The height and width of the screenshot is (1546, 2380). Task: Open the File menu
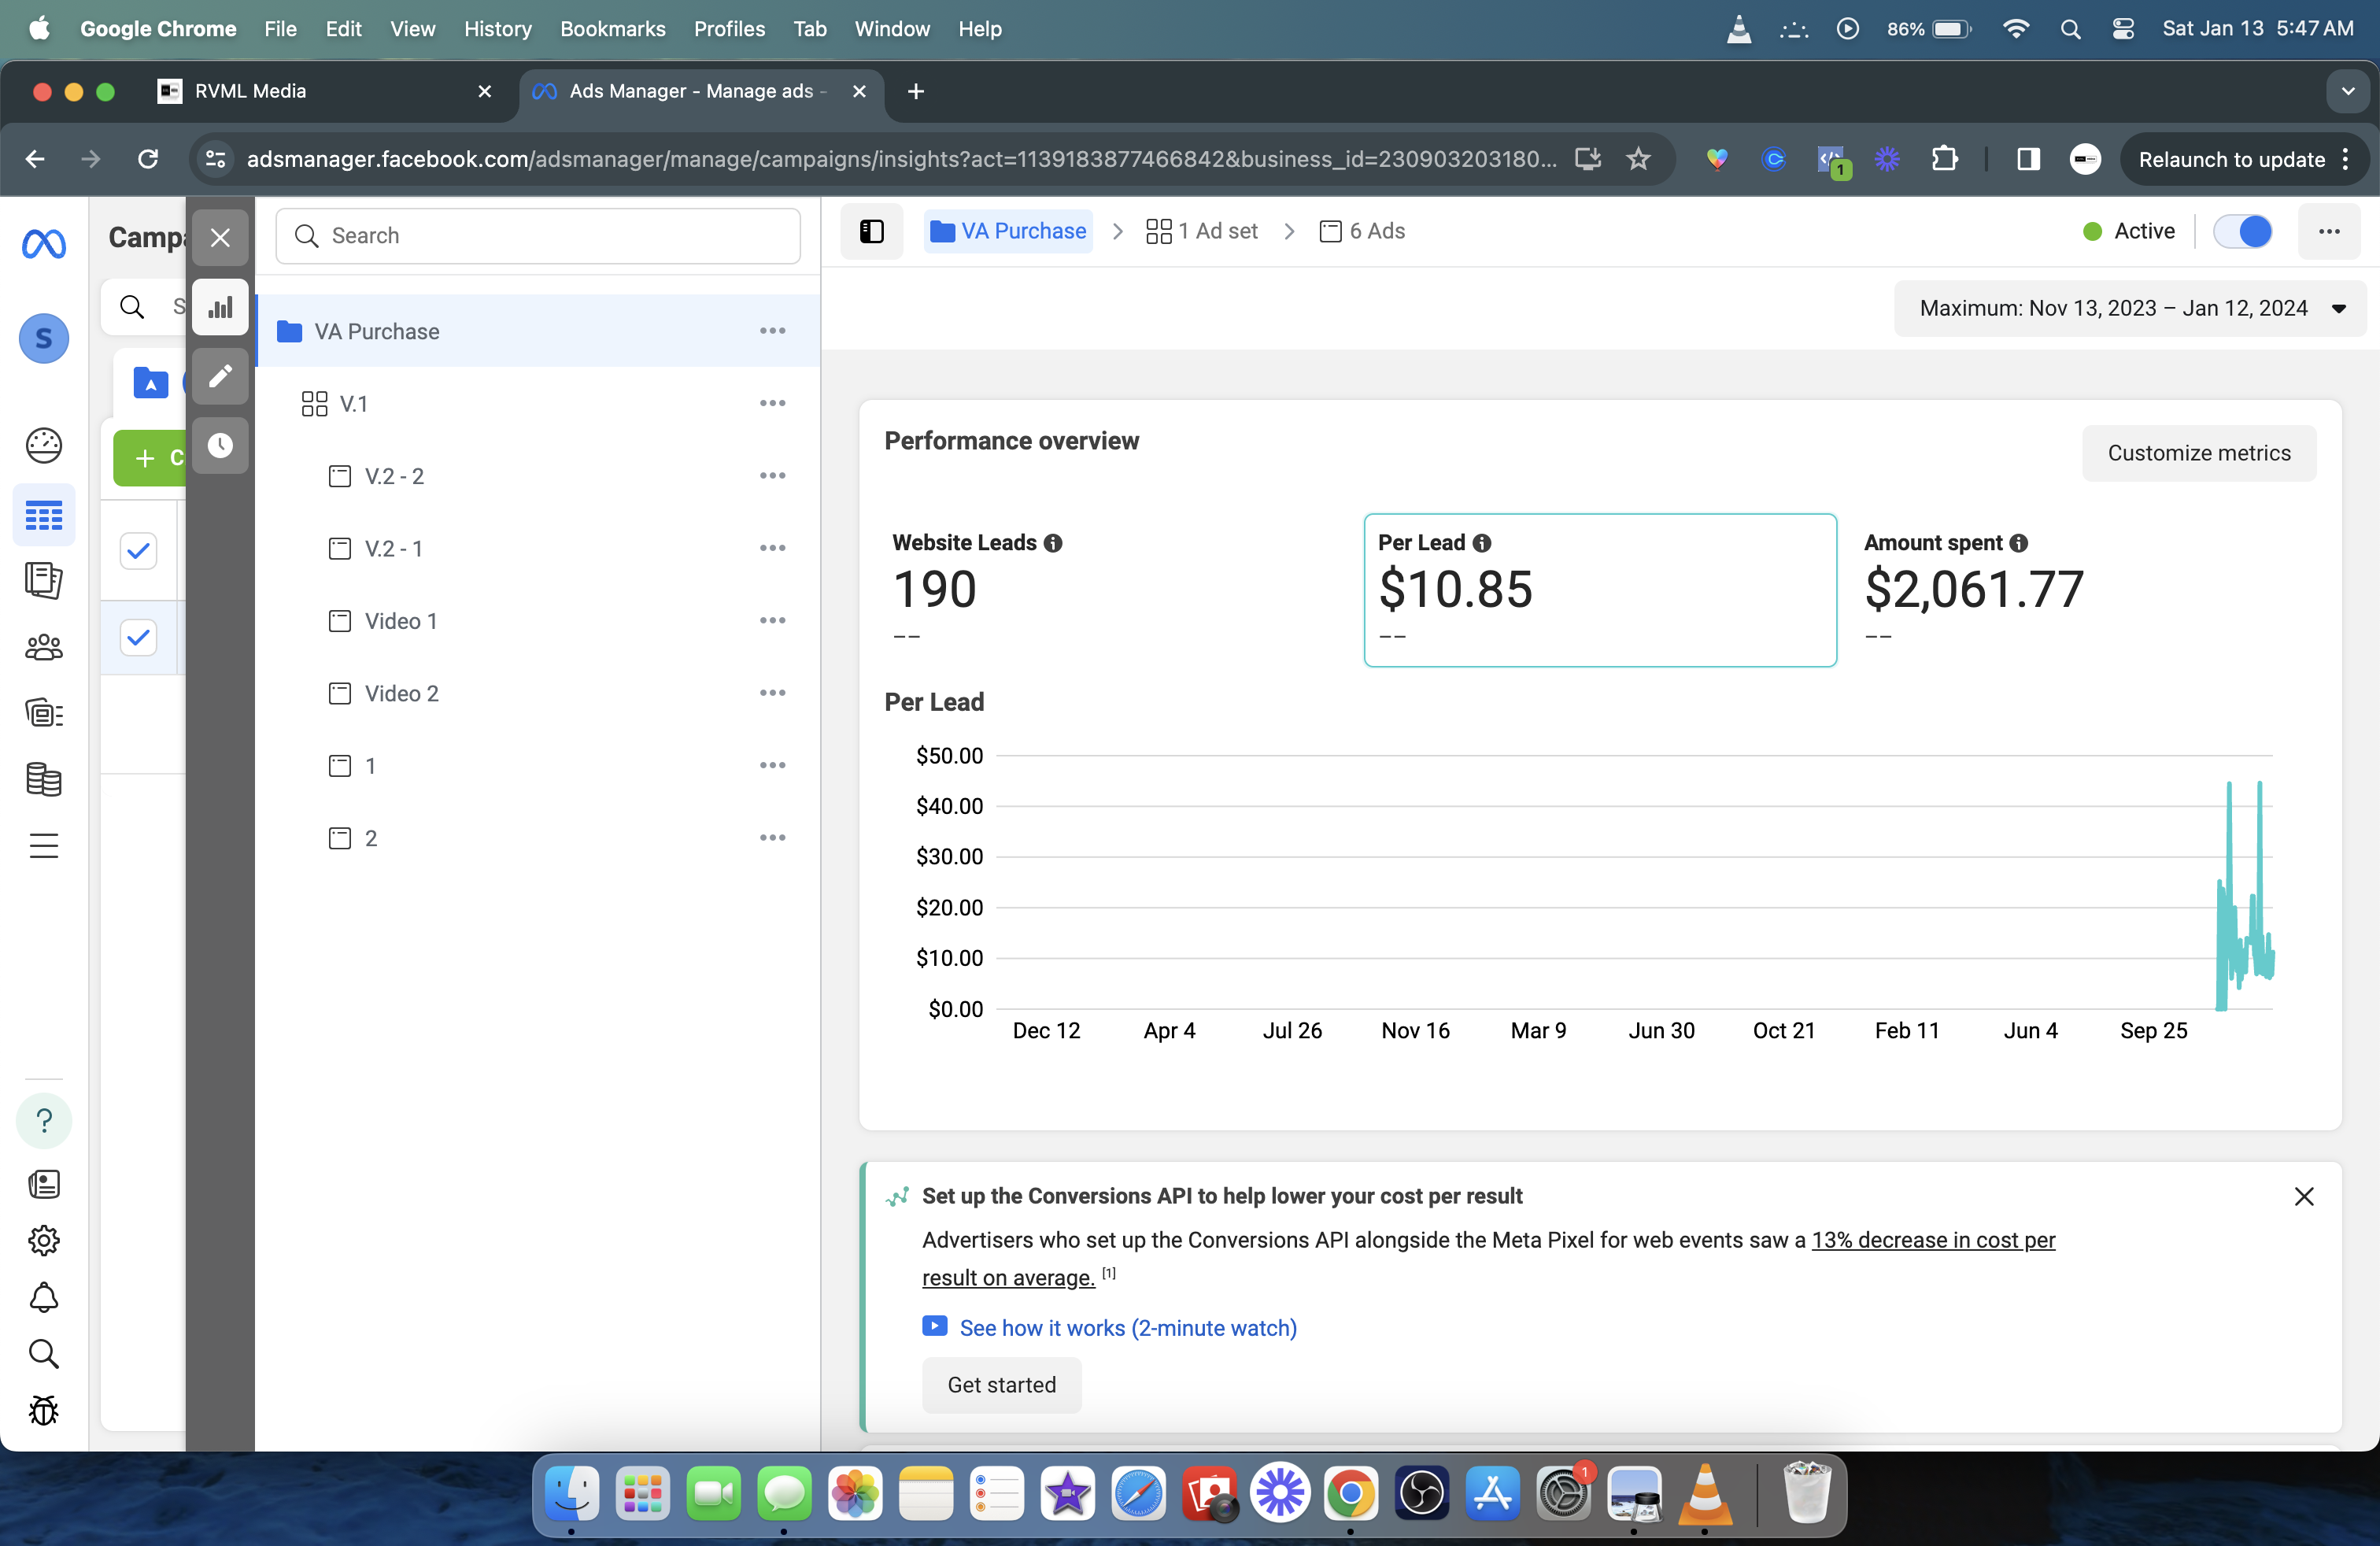pyautogui.click(x=280, y=29)
